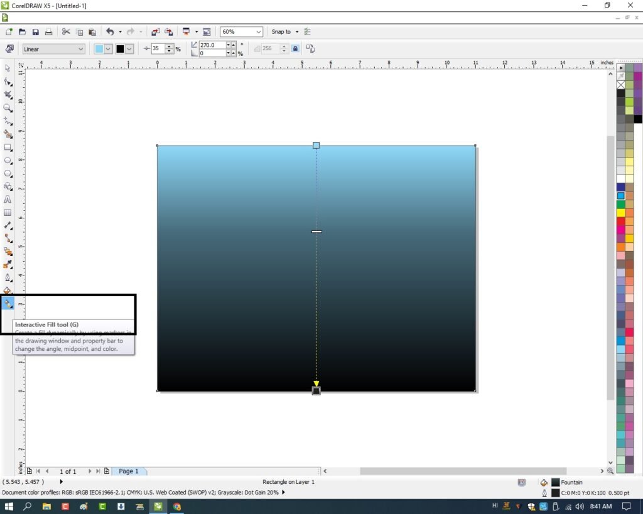Screen dimensions: 643x514
Task: Select the Dimension tool
Action: point(8,226)
